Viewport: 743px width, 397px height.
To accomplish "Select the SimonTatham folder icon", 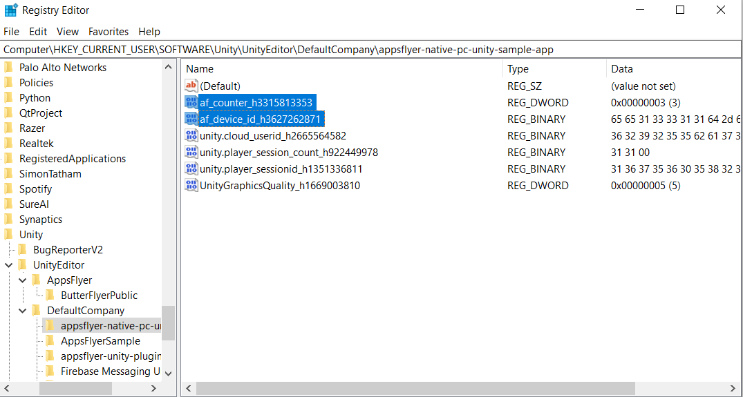I will 8,174.
